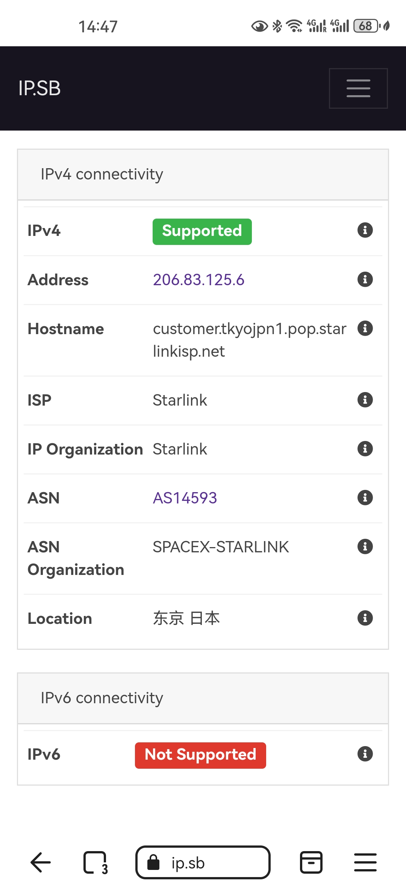Tap the back arrow in the browser bar
The height and width of the screenshot is (894, 406).
point(40,862)
